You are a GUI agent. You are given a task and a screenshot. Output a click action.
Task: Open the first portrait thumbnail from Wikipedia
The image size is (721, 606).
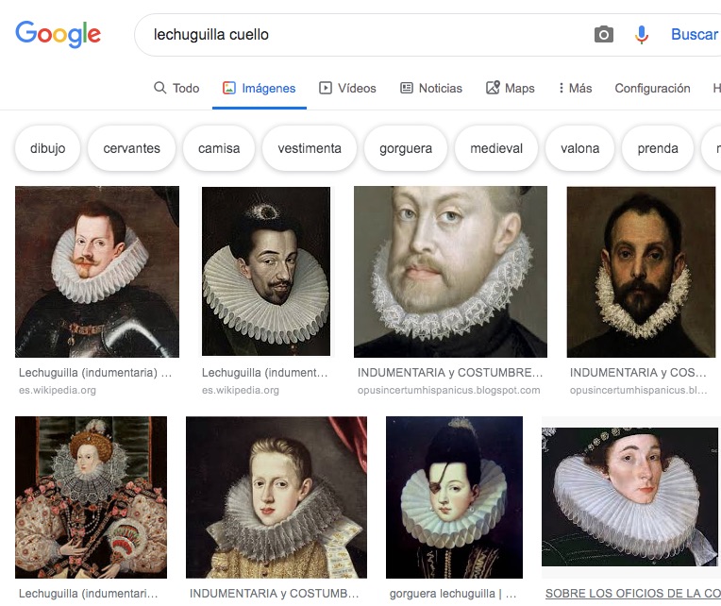click(x=97, y=272)
